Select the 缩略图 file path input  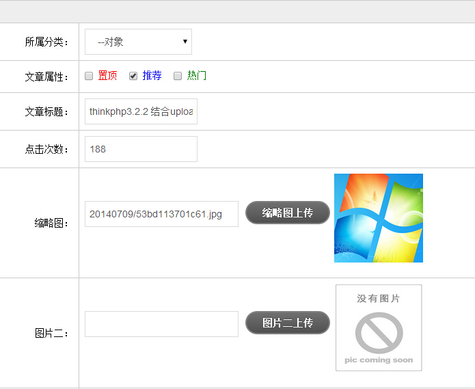[x=161, y=214]
